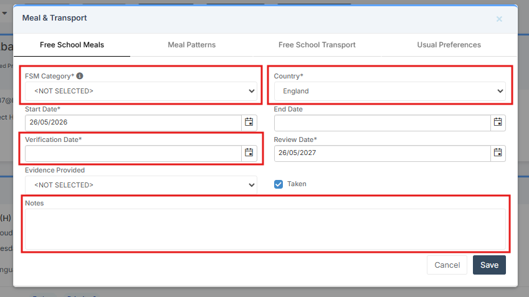Open the Review Date calendar picker

pyautogui.click(x=498, y=153)
